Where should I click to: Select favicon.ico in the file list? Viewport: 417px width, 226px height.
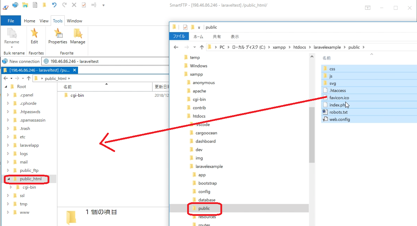click(339, 98)
